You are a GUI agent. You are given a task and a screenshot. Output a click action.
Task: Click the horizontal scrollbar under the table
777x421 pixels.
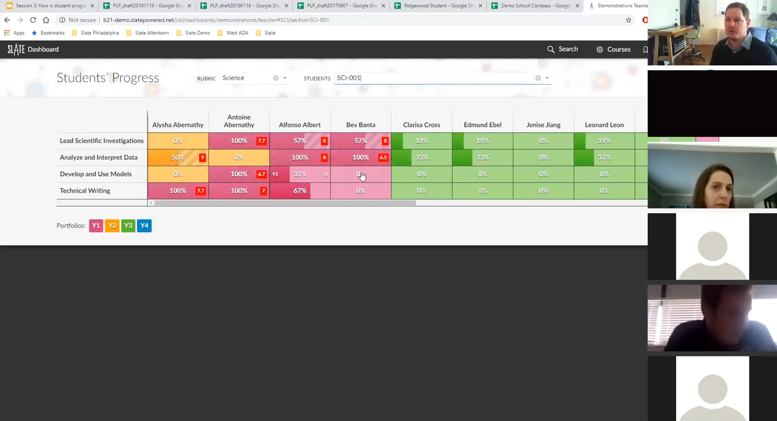coord(285,203)
